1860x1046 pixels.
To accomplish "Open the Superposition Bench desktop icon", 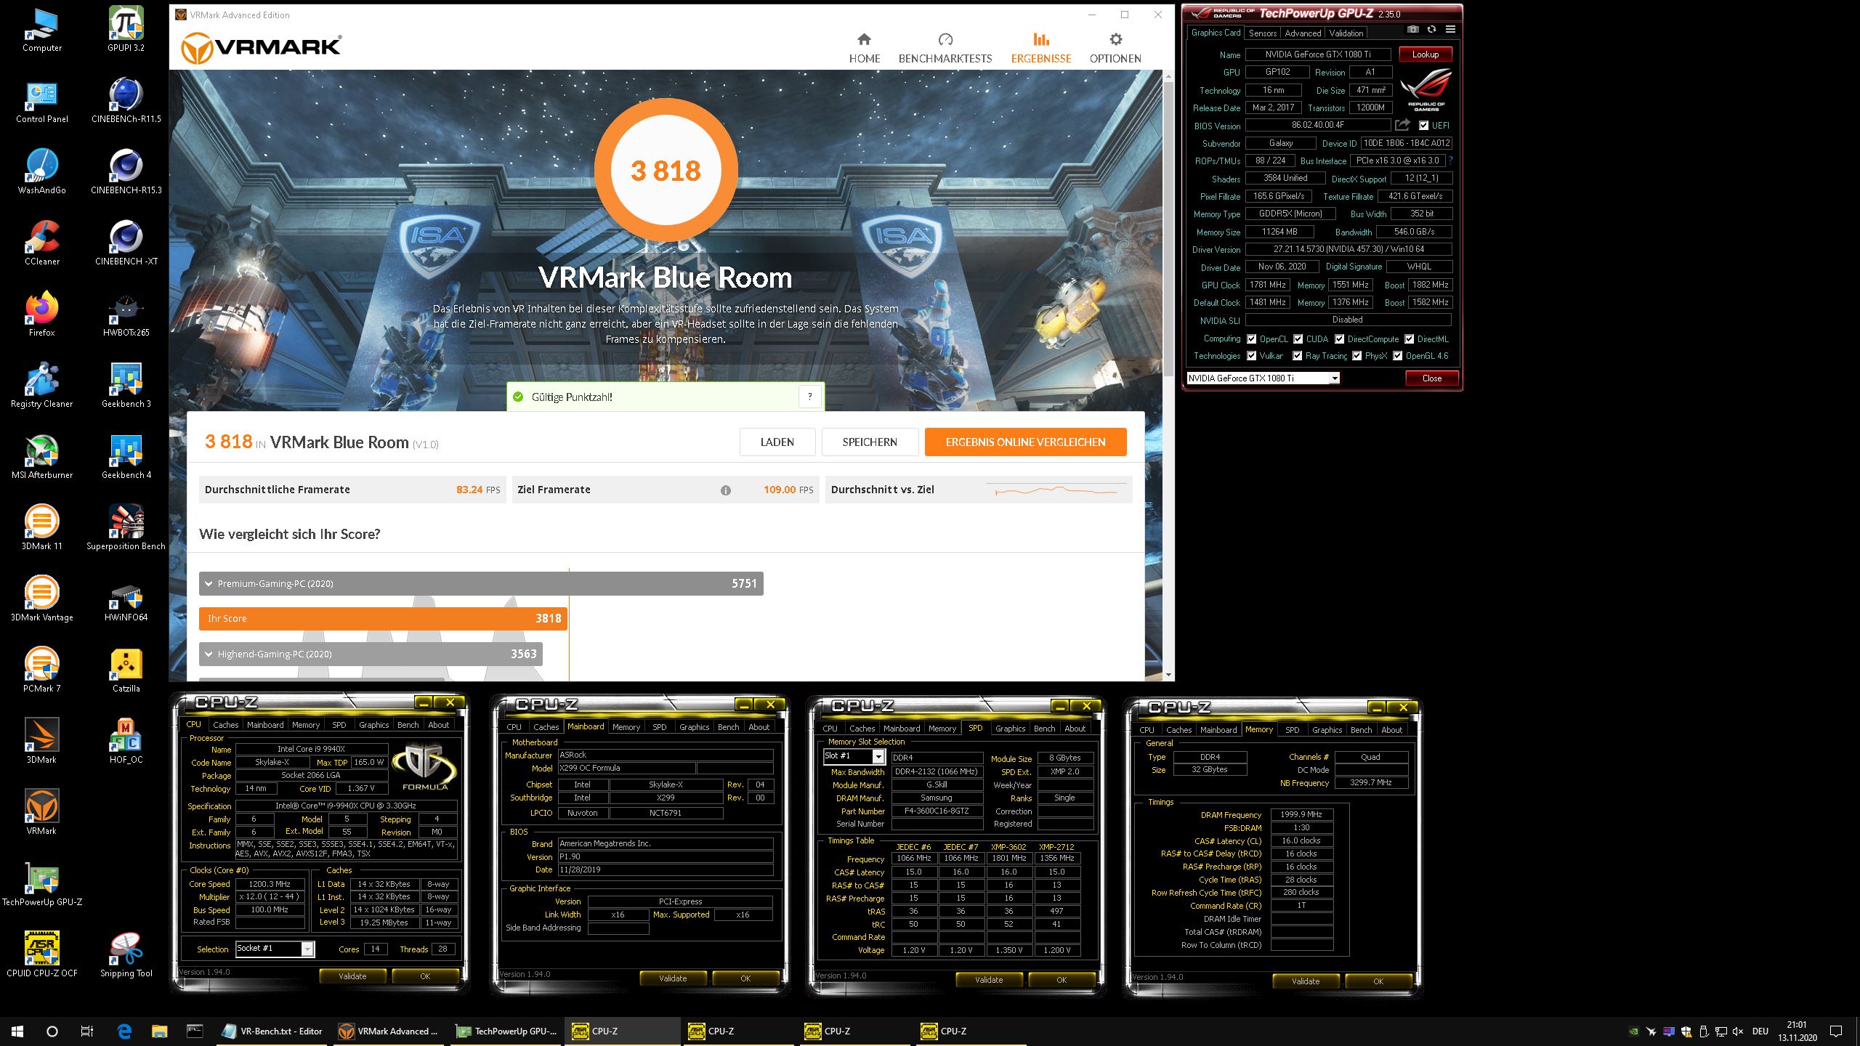I will 126,527.
